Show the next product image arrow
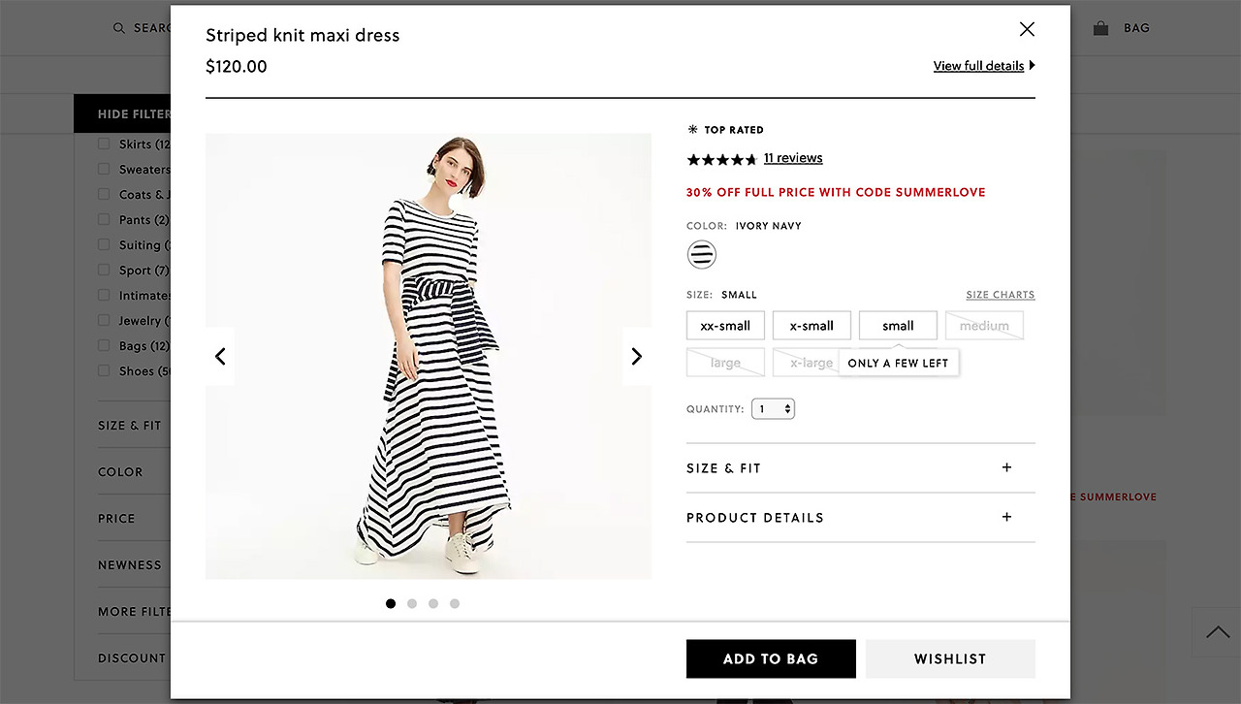Image resolution: width=1241 pixels, height=704 pixels. pyautogui.click(x=636, y=357)
